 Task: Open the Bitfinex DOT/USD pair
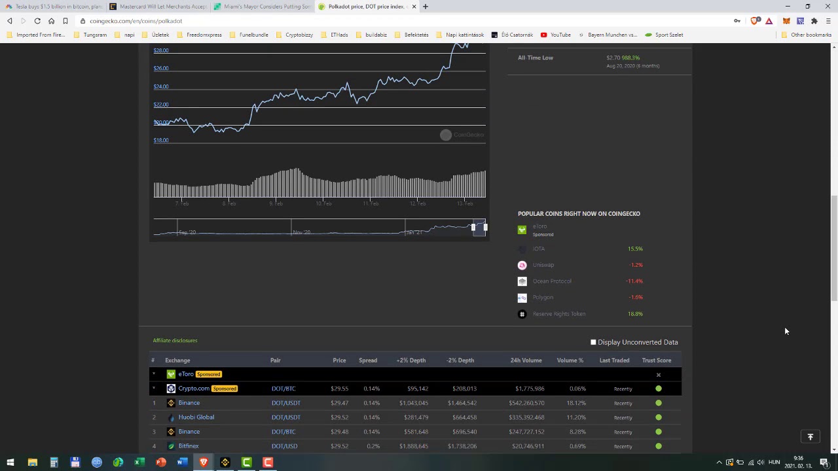click(x=284, y=446)
